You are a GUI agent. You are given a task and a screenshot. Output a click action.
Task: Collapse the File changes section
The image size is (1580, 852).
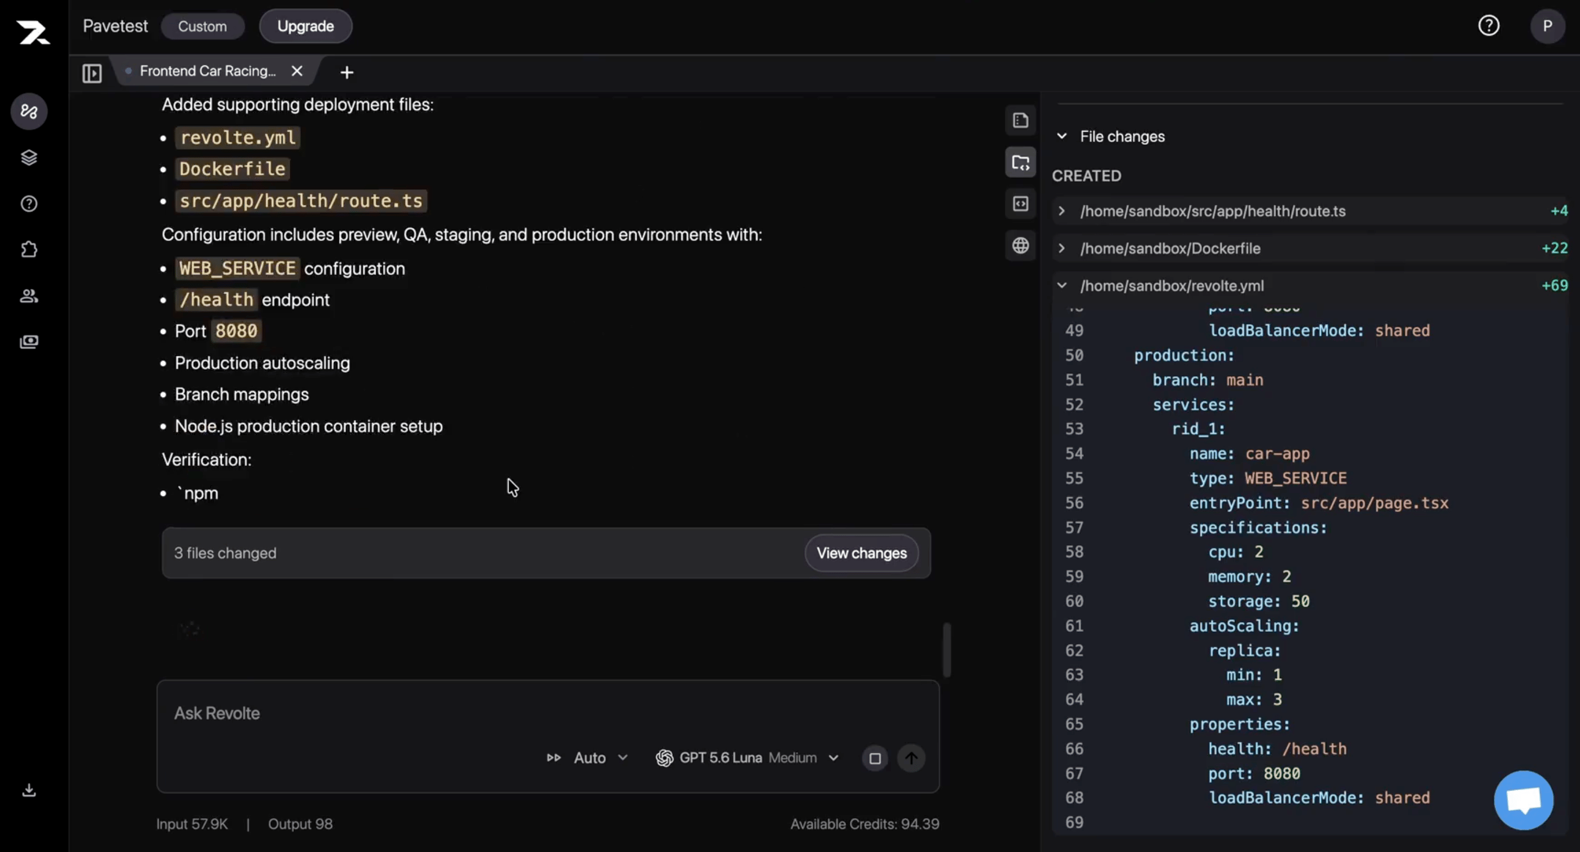tap(1062, 136)
